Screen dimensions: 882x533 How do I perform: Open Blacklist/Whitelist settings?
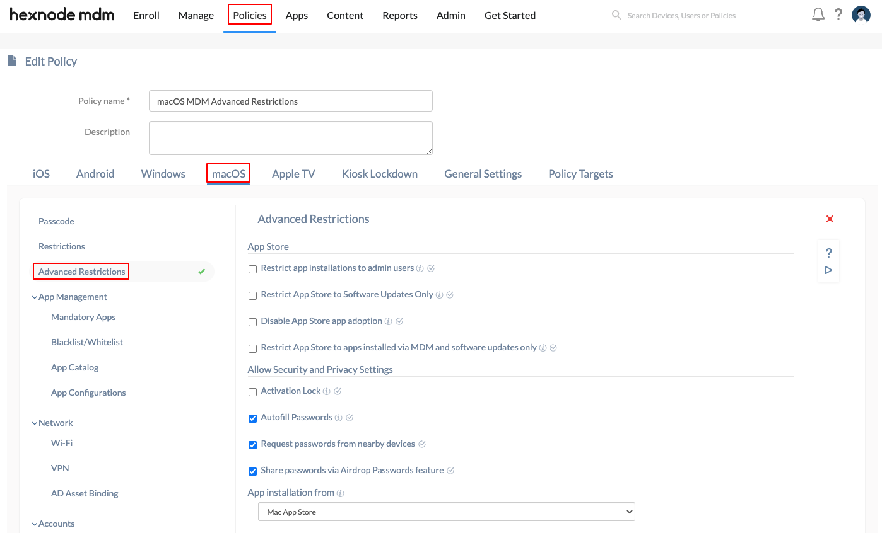(87, 342)
